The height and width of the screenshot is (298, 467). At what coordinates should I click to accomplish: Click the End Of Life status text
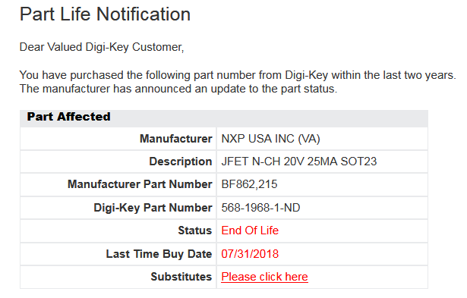[x=250, y=231]
